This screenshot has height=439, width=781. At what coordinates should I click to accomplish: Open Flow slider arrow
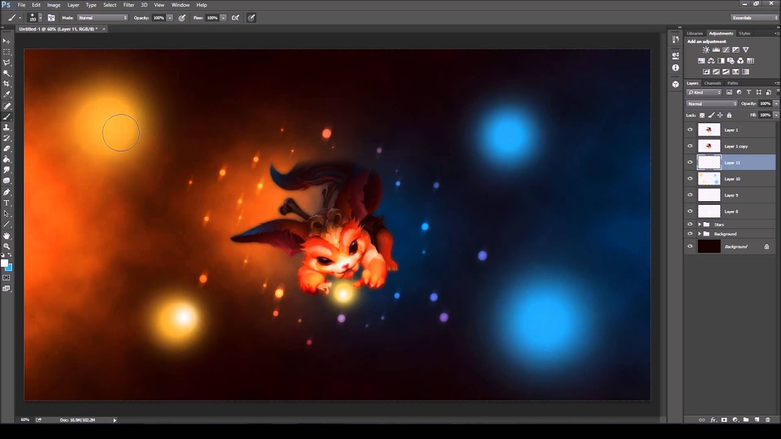(x=223, y=18)
